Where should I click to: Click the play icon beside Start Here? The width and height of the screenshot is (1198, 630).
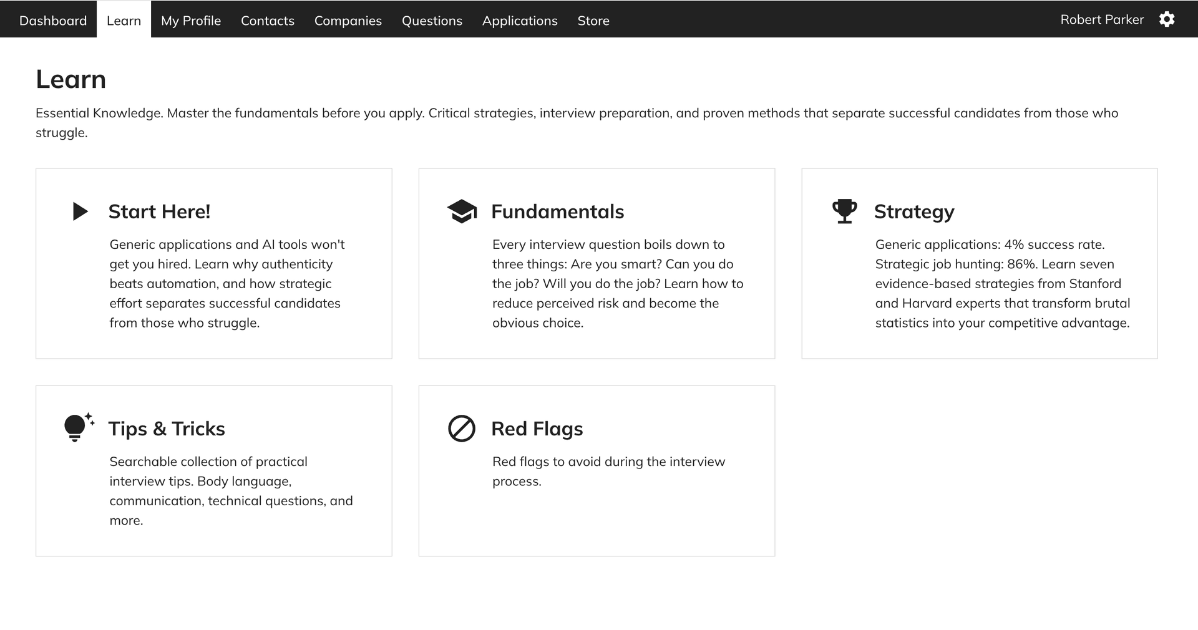[80, 211]
